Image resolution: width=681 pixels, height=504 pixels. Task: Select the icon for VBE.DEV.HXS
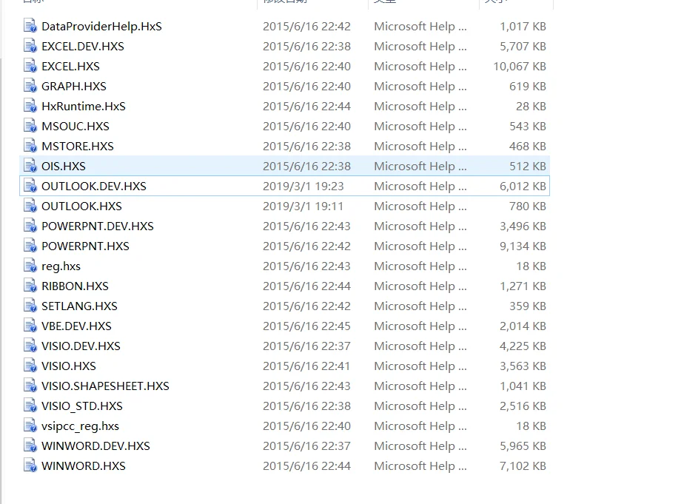[x=30, y=326]
